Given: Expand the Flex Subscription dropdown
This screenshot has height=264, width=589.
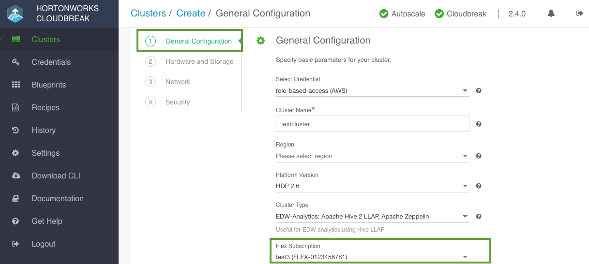Looking at the screenshot, I should [x=372, y=257].
